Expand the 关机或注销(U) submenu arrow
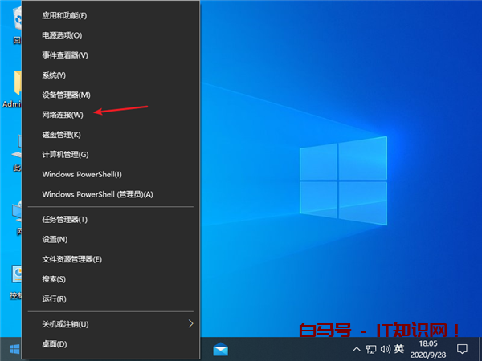 (190, 323)
